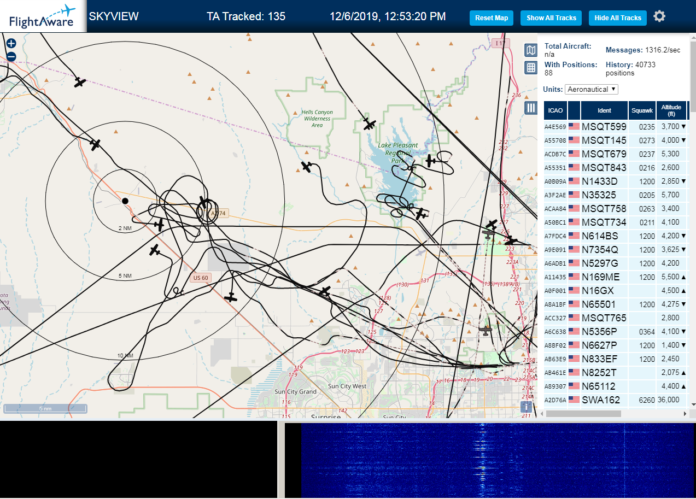The image size is (696, 499).
Task: Sort table by Squawk column header
Action: 642,110
